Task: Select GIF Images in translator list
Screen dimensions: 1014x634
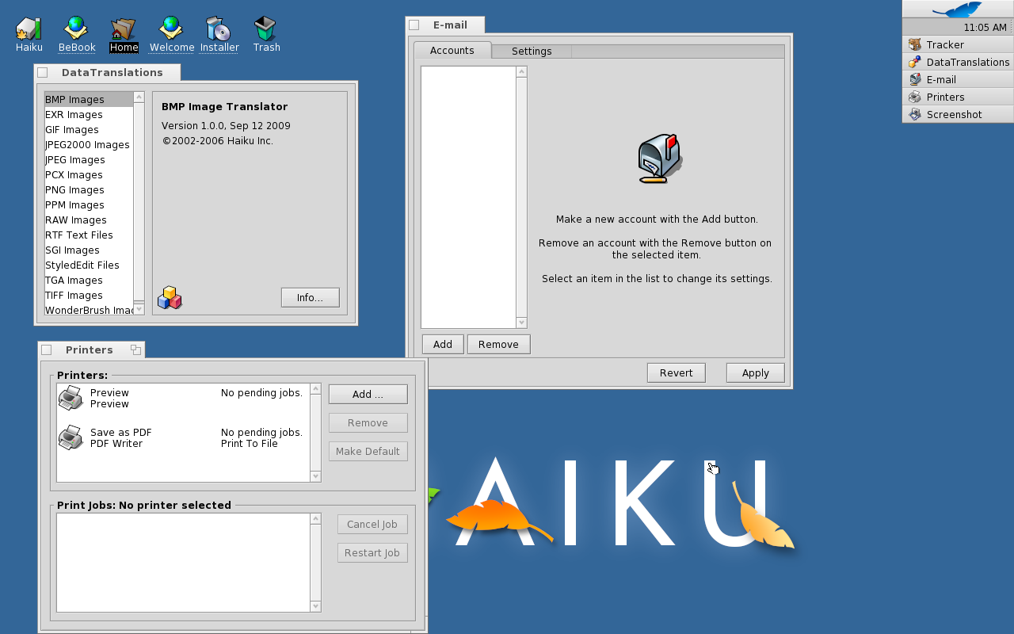Action: pos(89,129)
